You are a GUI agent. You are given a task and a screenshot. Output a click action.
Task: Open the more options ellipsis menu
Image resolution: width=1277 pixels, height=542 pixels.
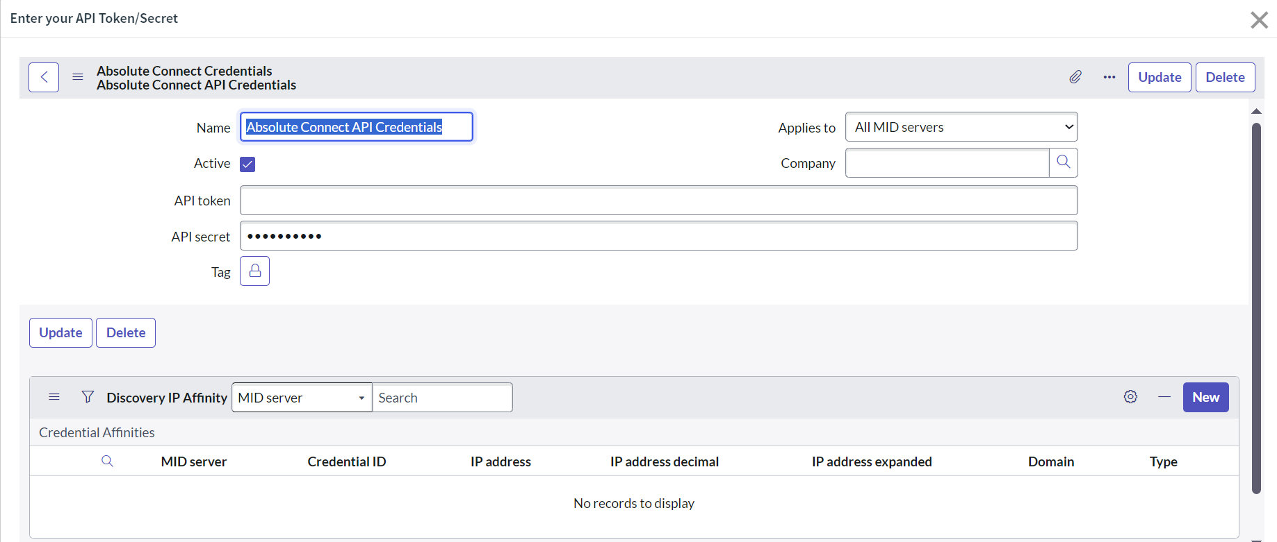click(x=1109, y=77)
